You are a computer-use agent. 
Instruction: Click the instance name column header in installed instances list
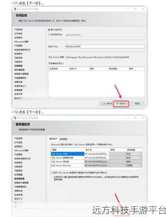click(54, 69)
